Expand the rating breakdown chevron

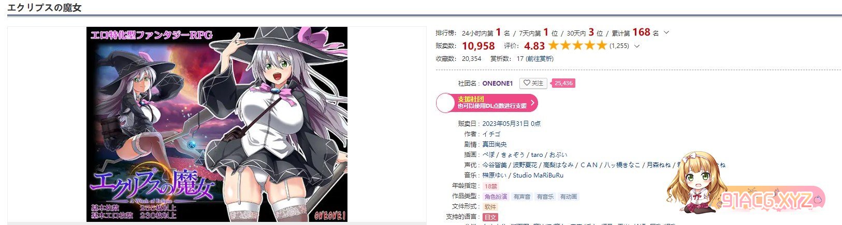pos(637,46)
